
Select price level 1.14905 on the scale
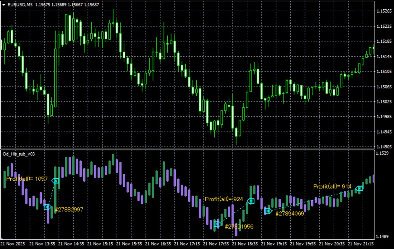pyautogui.click(x=384, y=147)
